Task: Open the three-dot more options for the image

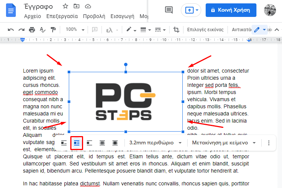Action: coord(269,143)
